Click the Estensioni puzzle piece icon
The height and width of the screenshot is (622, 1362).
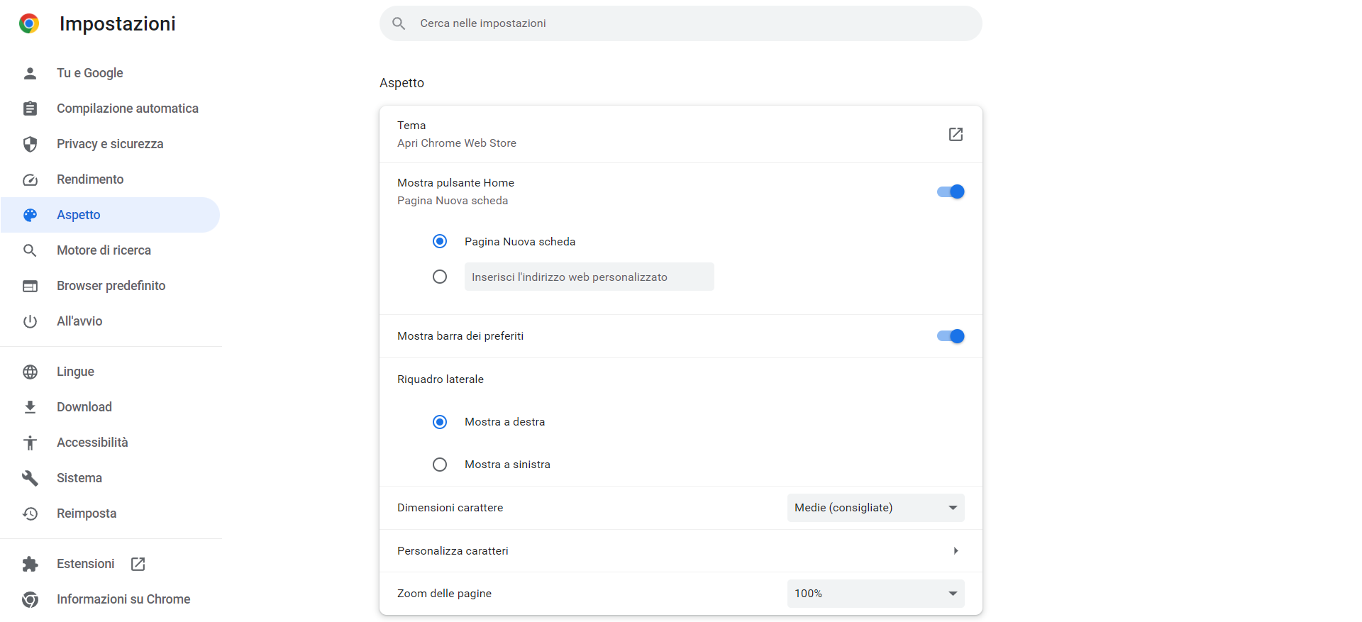pyautogui.click(x=30, y=564)
